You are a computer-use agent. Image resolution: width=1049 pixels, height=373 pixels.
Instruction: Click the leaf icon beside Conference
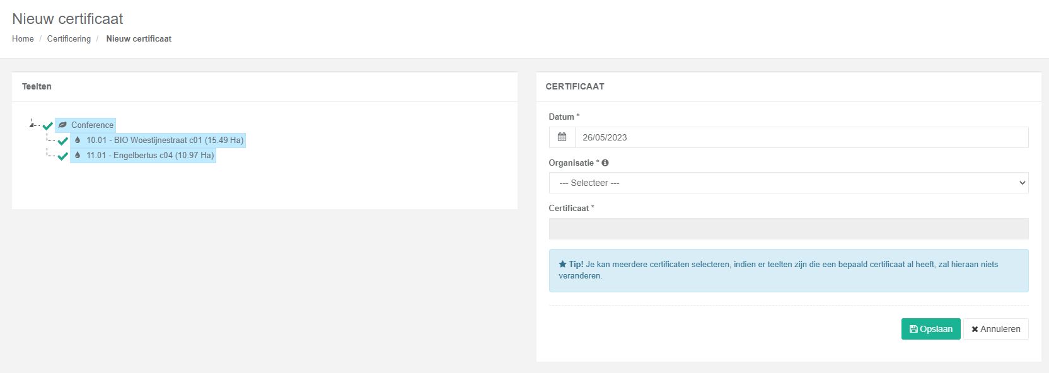(62, 125)
